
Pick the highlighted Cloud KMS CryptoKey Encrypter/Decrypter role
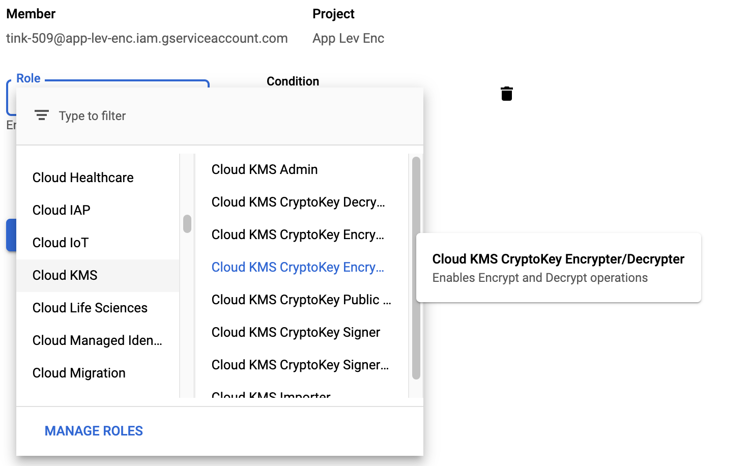tap(298, 267)
